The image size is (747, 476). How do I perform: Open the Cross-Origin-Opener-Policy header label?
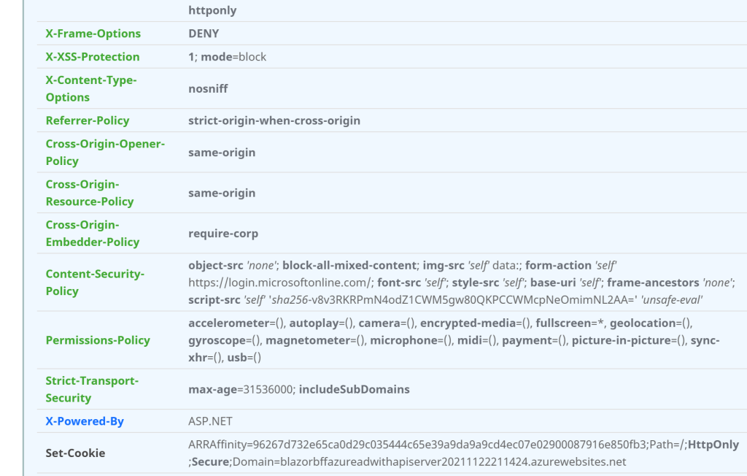pyautogui.click(x=105, y=152)
